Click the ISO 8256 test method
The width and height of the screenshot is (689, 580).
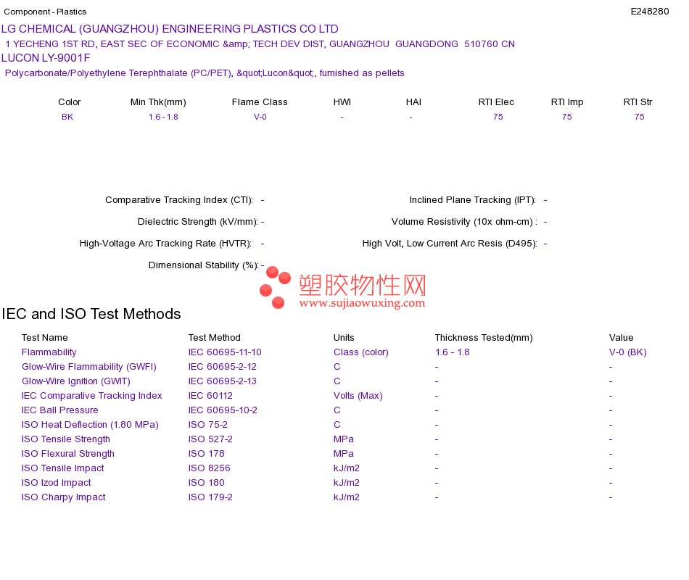pyautogui.click(x=209, y=468)
